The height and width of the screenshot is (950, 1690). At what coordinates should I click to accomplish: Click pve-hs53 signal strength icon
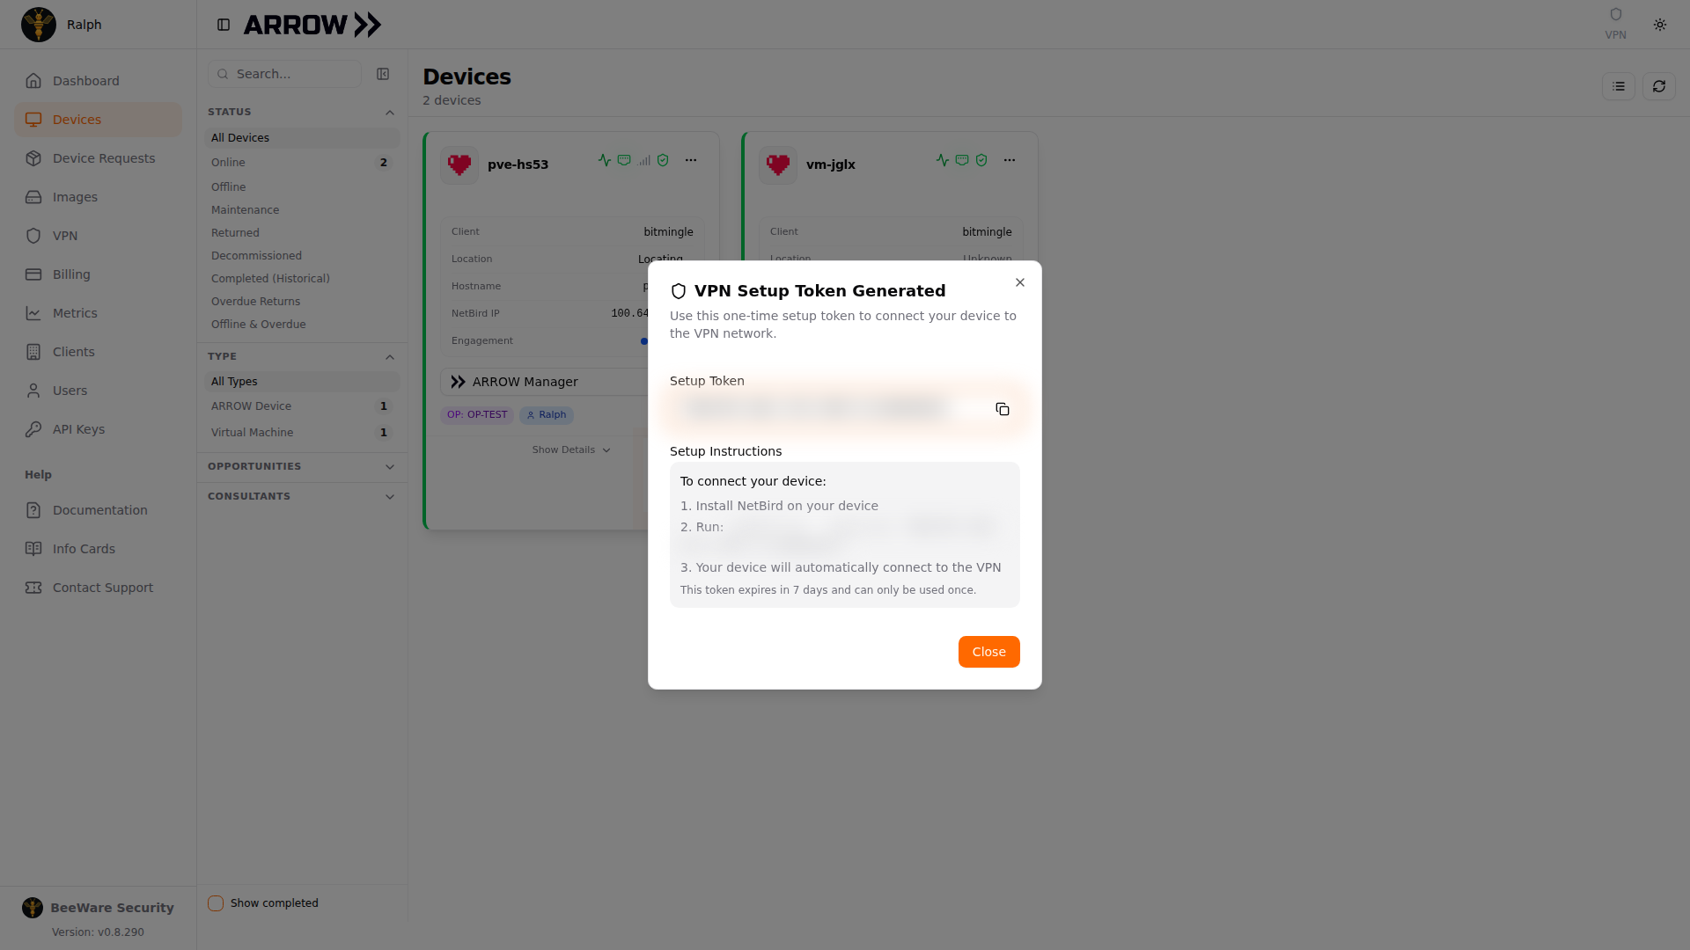pyautogui.click(x=644, y=160)
